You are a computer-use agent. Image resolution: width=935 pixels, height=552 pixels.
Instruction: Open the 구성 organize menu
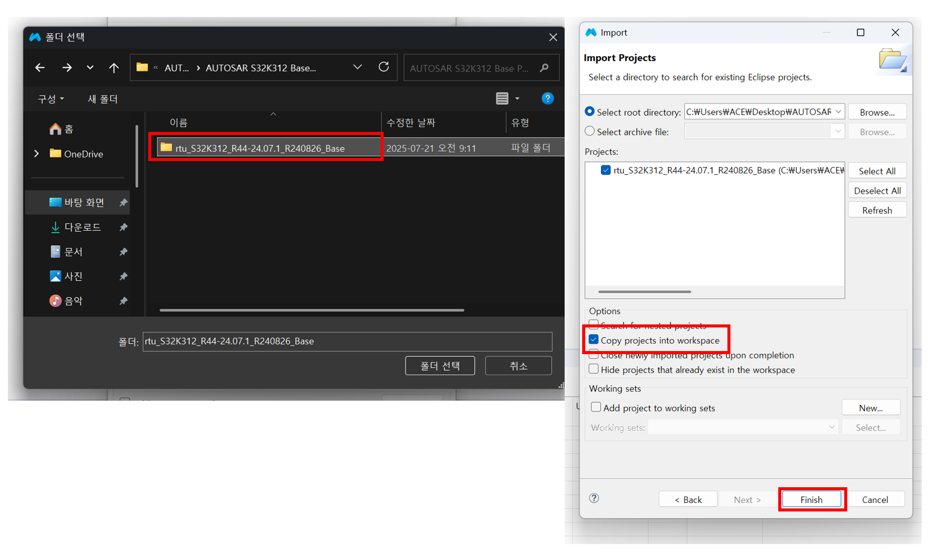[51, 99]
